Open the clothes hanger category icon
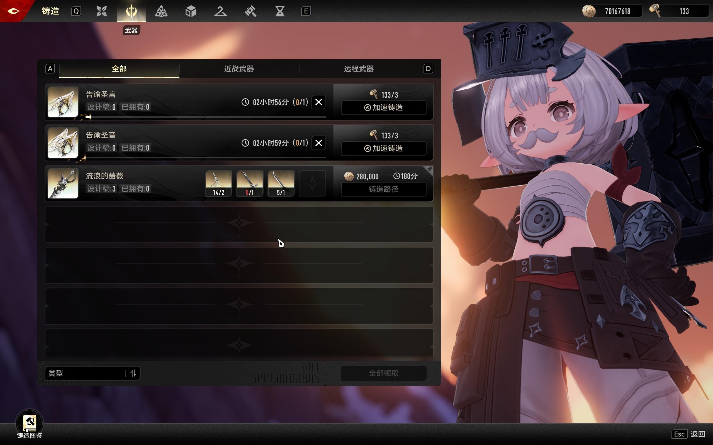The height and width of the screenshot is (445, 713). coord(220,11)
